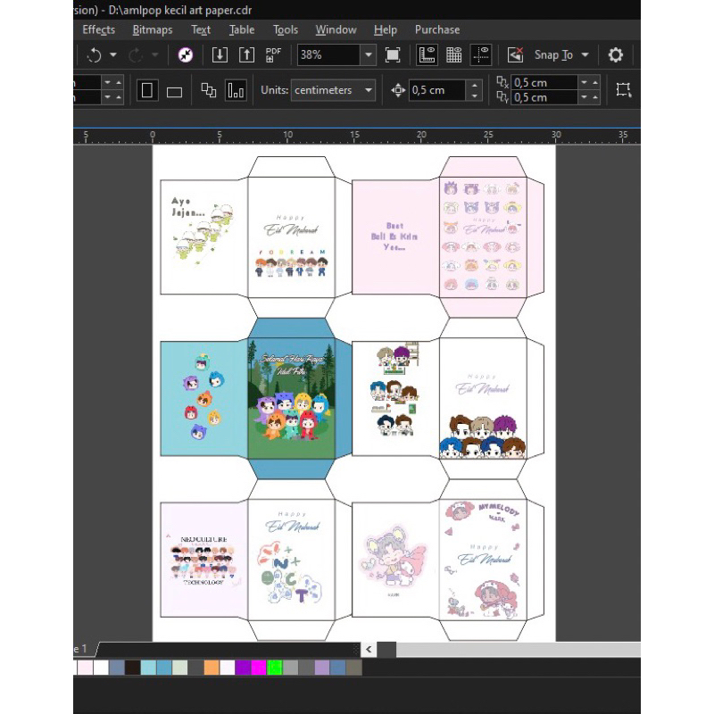Click the Import icon in the toolbar

220,55
